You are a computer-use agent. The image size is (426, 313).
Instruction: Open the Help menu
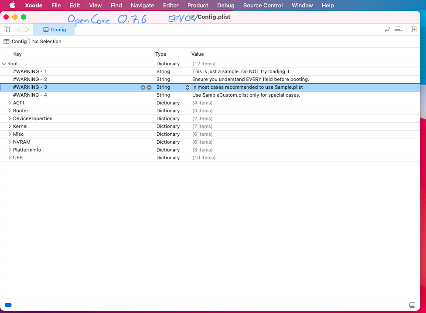327,5
